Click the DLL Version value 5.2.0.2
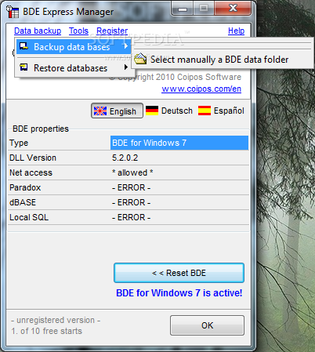The height and width of the screenshot is (352, 315). [125, 158]
